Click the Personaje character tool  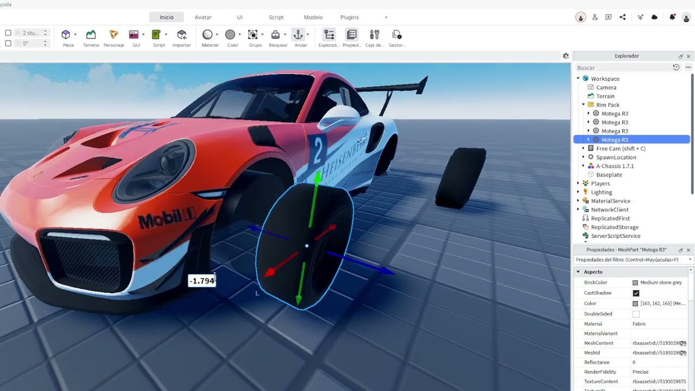[x=113, y=35]
